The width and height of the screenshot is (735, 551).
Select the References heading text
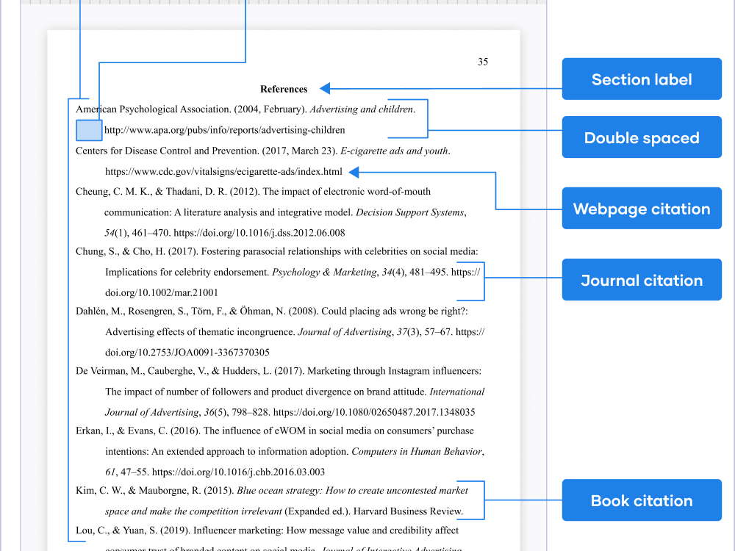click(283, 88)
